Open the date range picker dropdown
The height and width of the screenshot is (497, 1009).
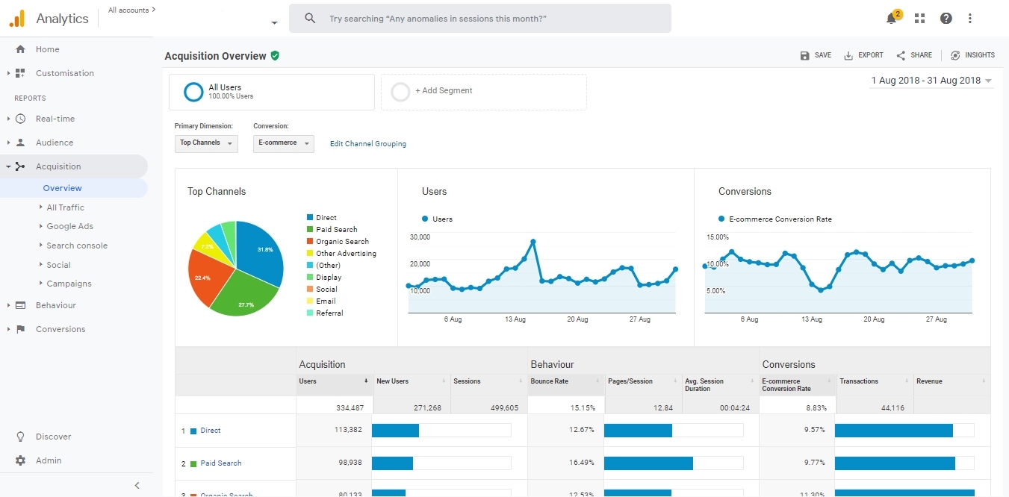pyautogui.click(x=931, y=81)
